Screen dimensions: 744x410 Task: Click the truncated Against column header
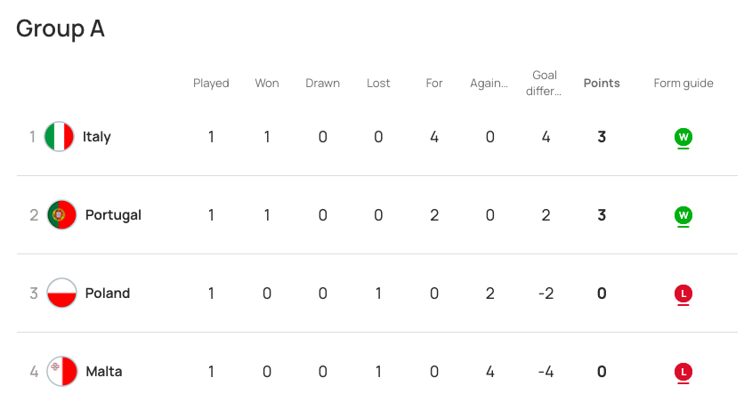coord(489,84)
